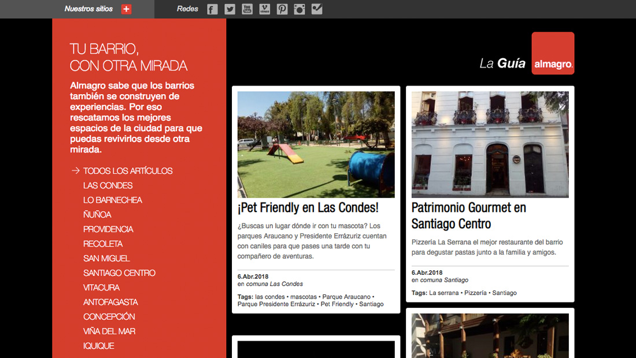Go to San Miguel section
Image resolution: width=636 pixels, height=358 pixels.
[x=107, y=258]
